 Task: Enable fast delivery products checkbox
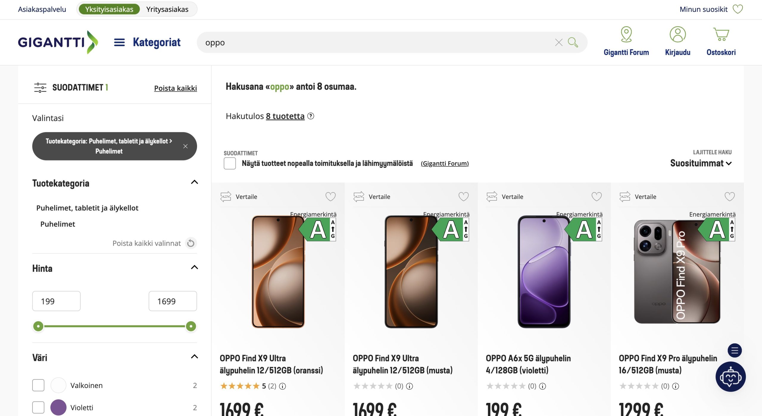coord(230,163)
